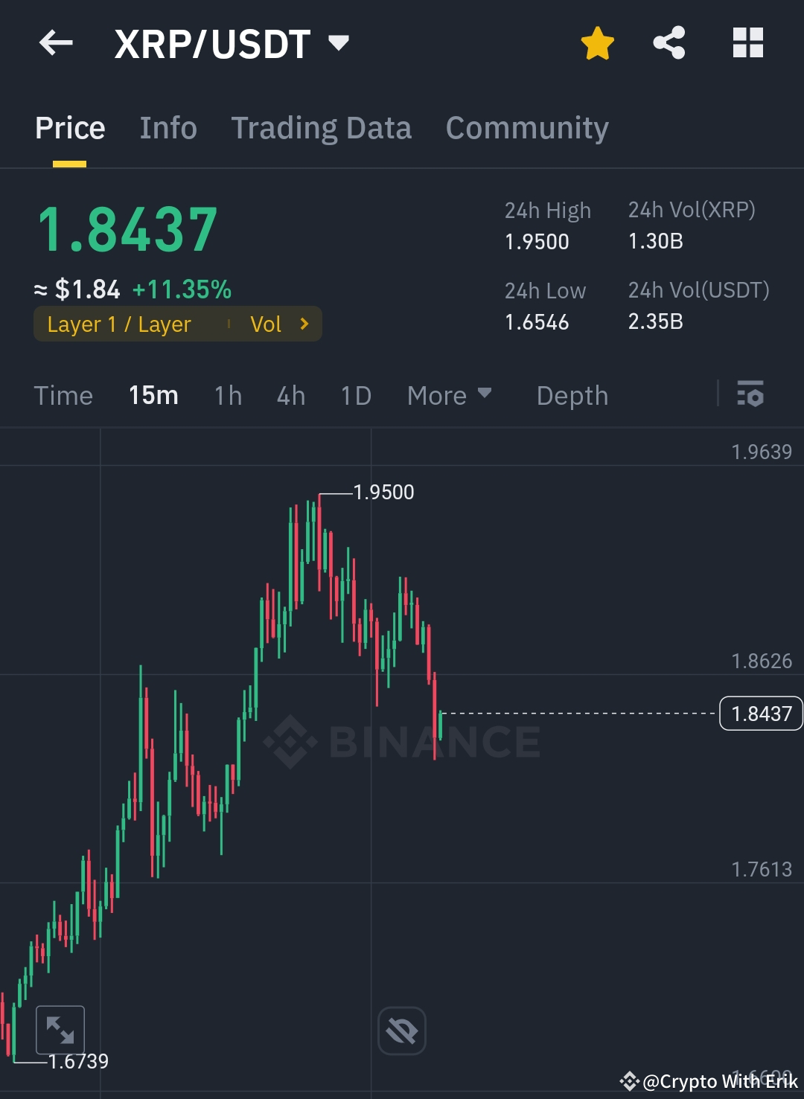Switch to the Info tab

[x=167, y=127]
